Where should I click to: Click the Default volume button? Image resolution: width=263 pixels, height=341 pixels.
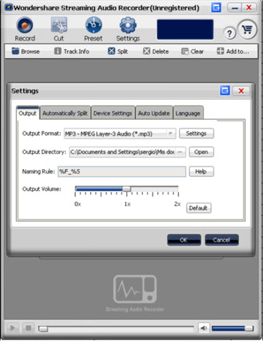pos(199,208)
